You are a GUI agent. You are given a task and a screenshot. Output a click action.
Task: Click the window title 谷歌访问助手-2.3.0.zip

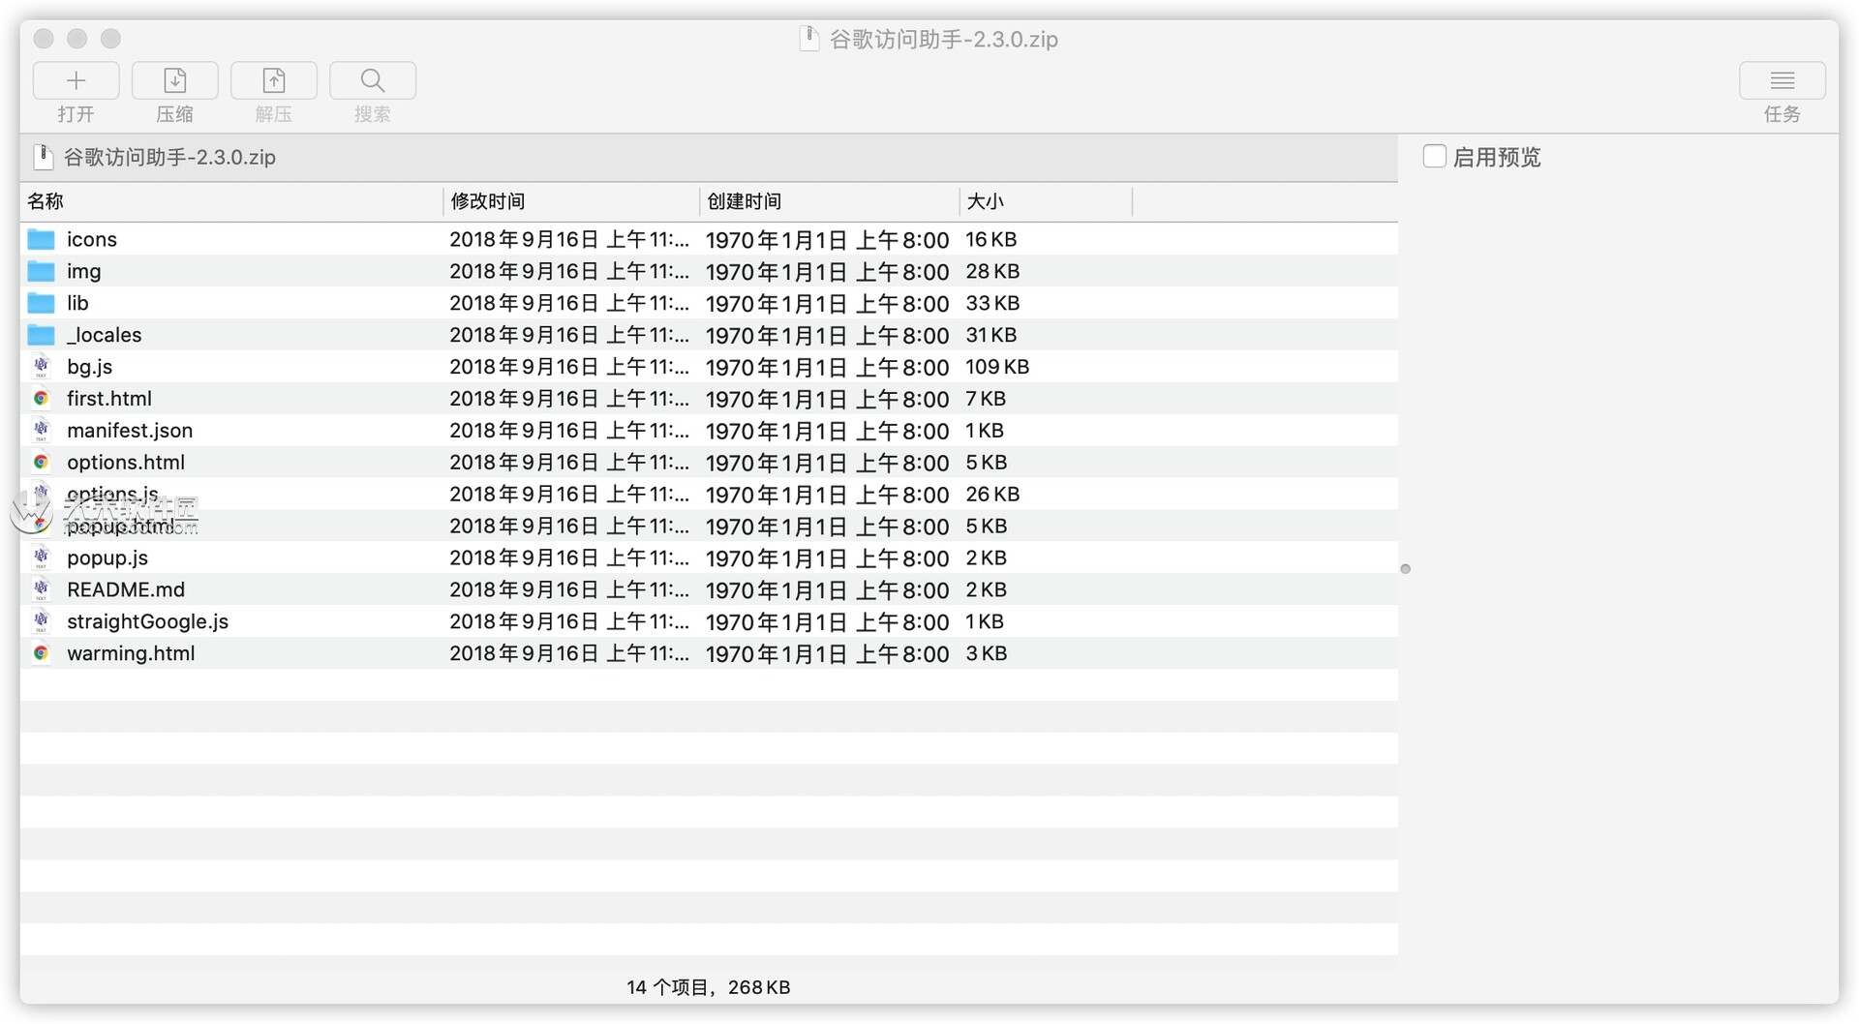click(943, 39)
